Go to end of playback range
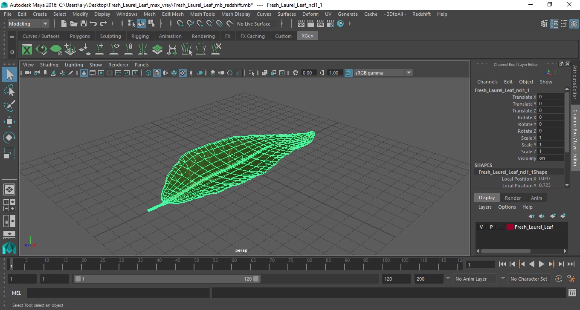The width and height of the screenshot is (580, 310). pyautogui.click(x=570, y=264)
